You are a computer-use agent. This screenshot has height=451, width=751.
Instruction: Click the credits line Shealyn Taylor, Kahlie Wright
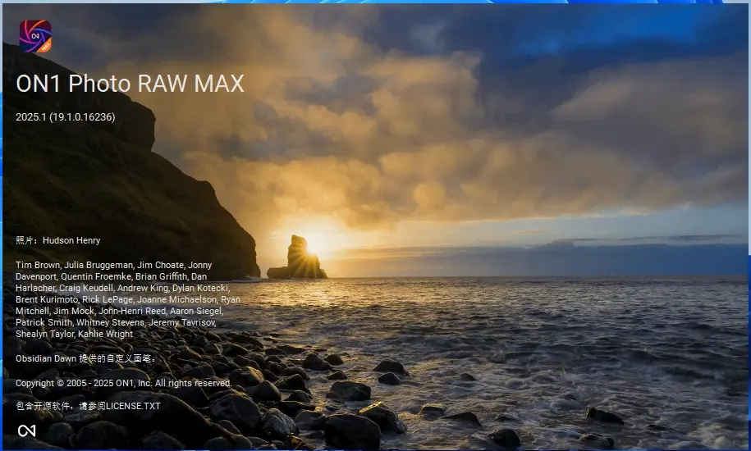[74, 334]
